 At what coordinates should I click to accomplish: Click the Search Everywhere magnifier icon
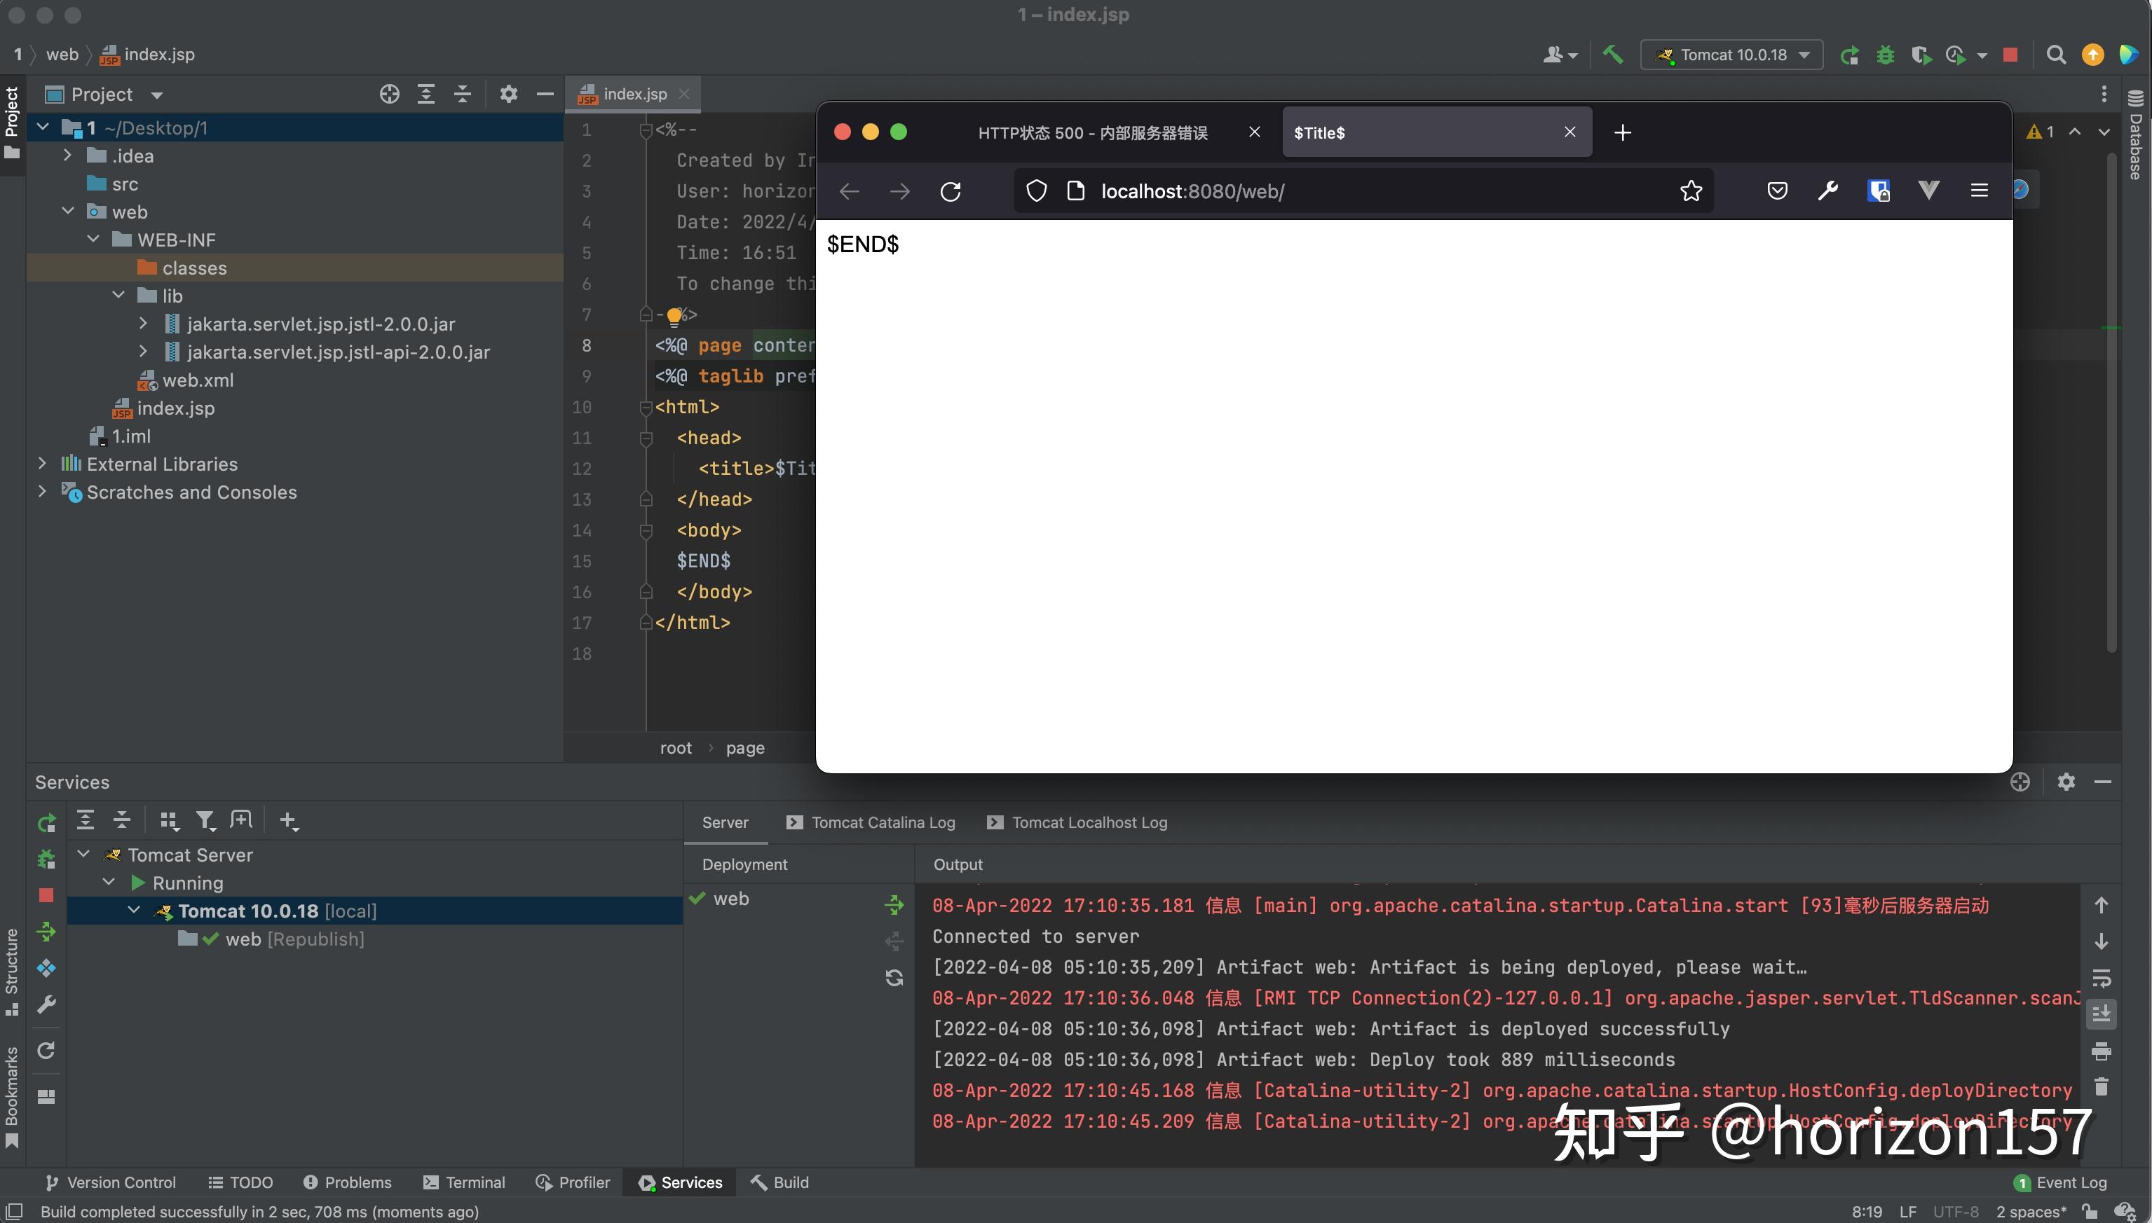click(x=2056, y=55)
